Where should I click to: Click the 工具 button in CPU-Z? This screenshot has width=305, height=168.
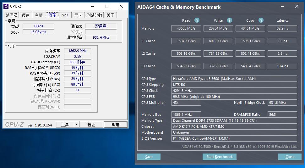[x=65, y=125]
